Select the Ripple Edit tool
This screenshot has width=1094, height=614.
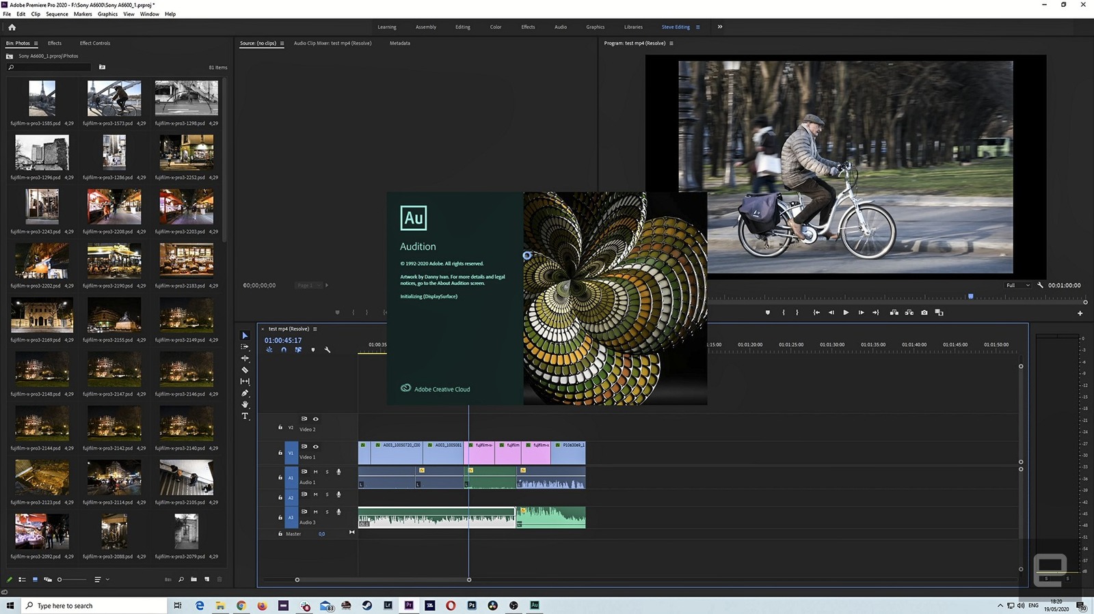coord(245,359)
